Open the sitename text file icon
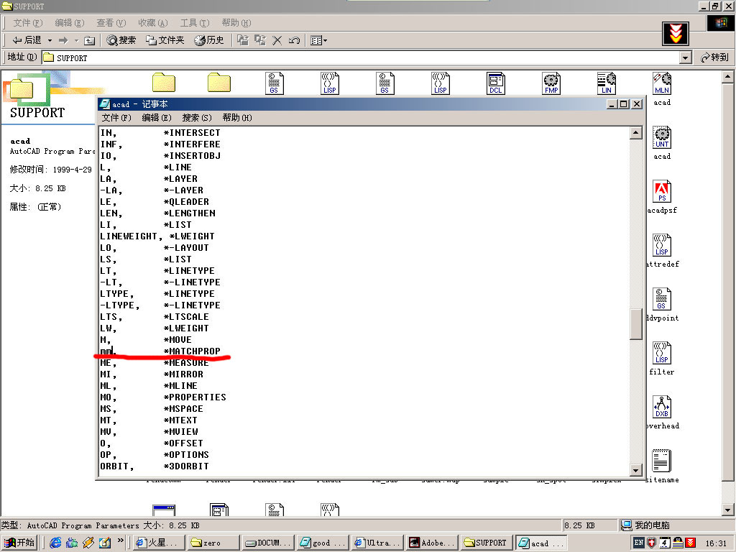 click(x=662, y=461)
